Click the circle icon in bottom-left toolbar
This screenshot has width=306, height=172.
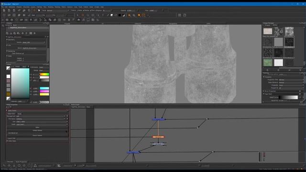coord(19,166)
